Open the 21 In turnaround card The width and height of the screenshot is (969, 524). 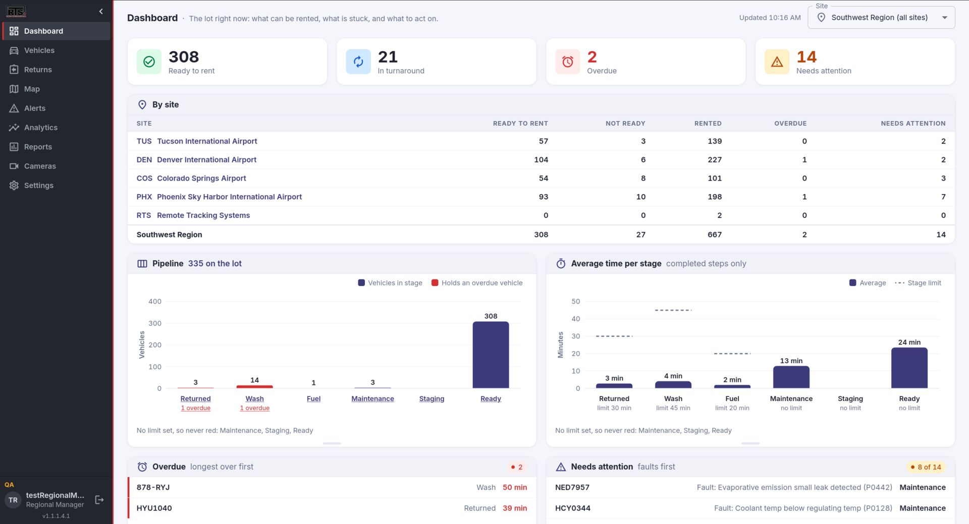click(x=437, y=62)
